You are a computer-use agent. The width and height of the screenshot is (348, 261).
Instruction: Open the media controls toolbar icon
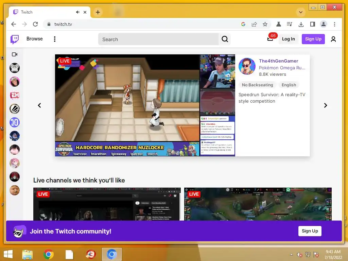290,24
